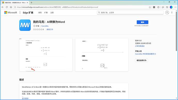The image size is (178, 100).
Task: Click the 开发人员 heading
Action: coord(138,51)
